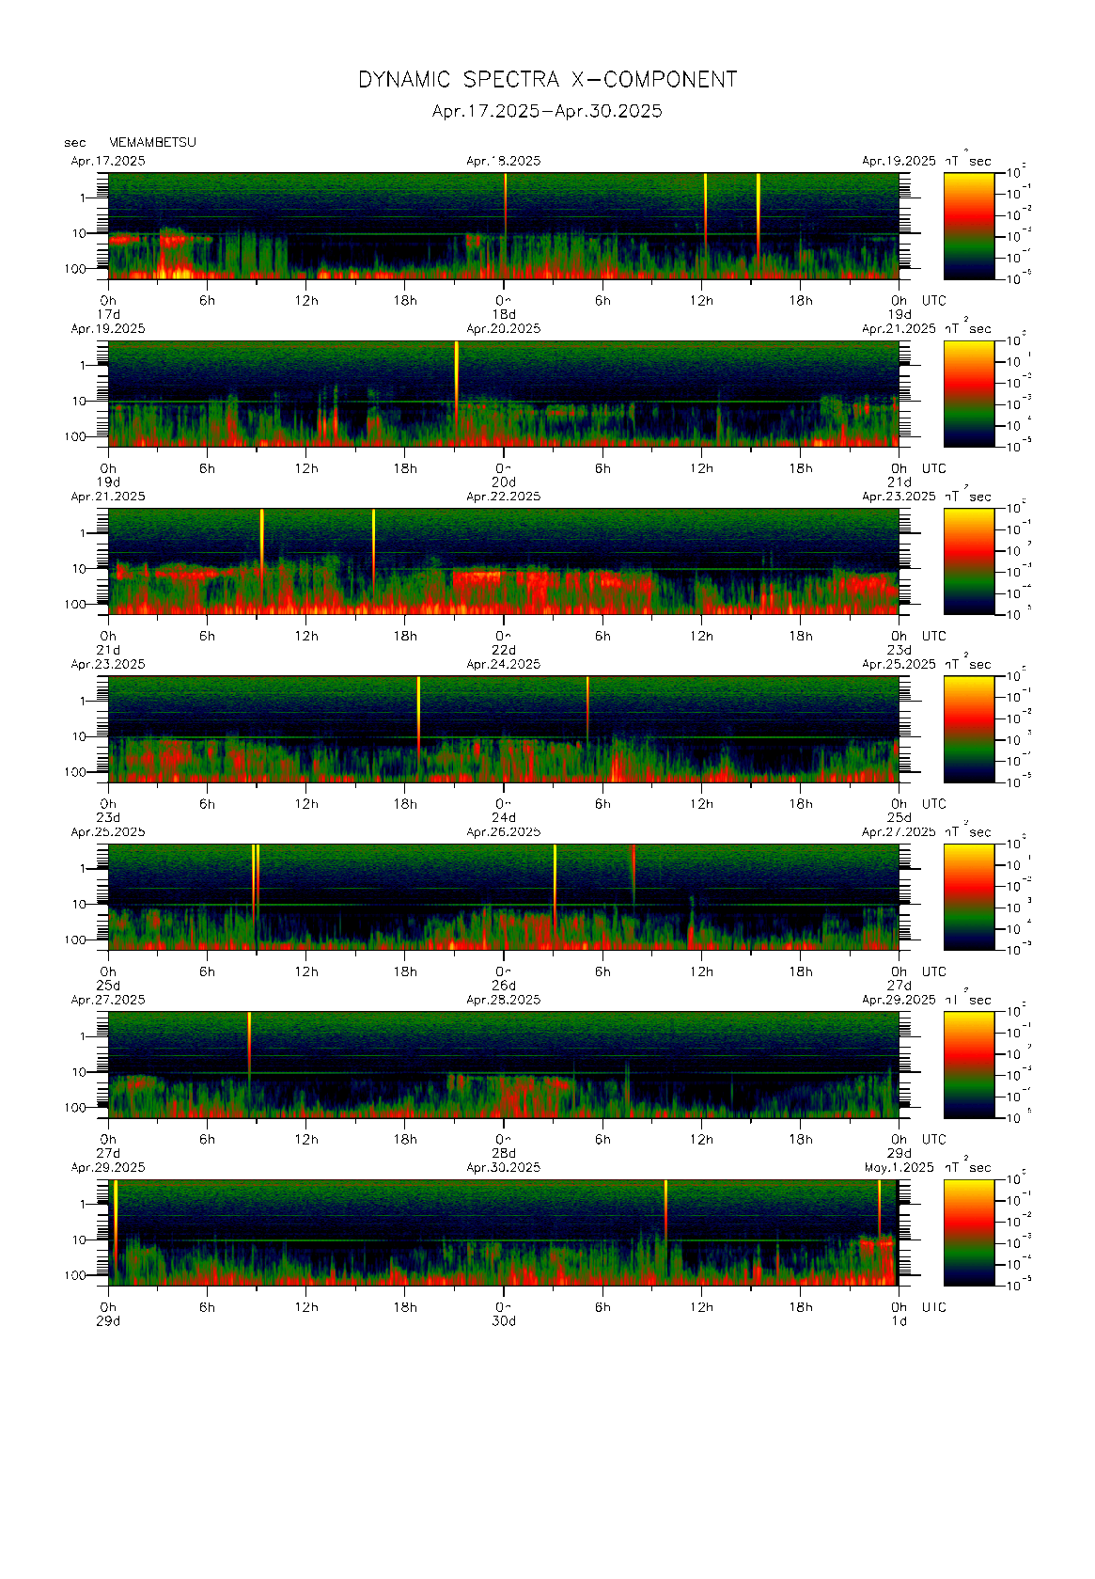The image size is (1095, 1579).
Task: Click the spike near 16h on Apr.21
Action: coord(374,545)
